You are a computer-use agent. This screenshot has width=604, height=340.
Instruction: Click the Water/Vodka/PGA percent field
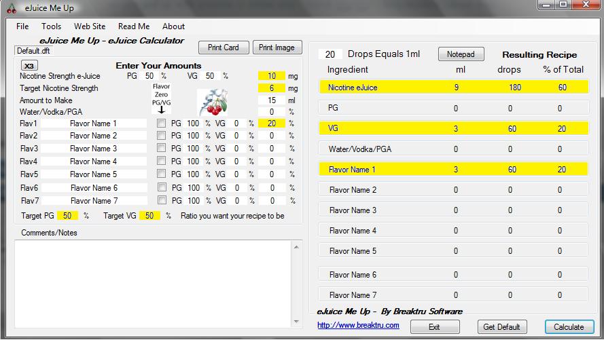pos(272,112)
